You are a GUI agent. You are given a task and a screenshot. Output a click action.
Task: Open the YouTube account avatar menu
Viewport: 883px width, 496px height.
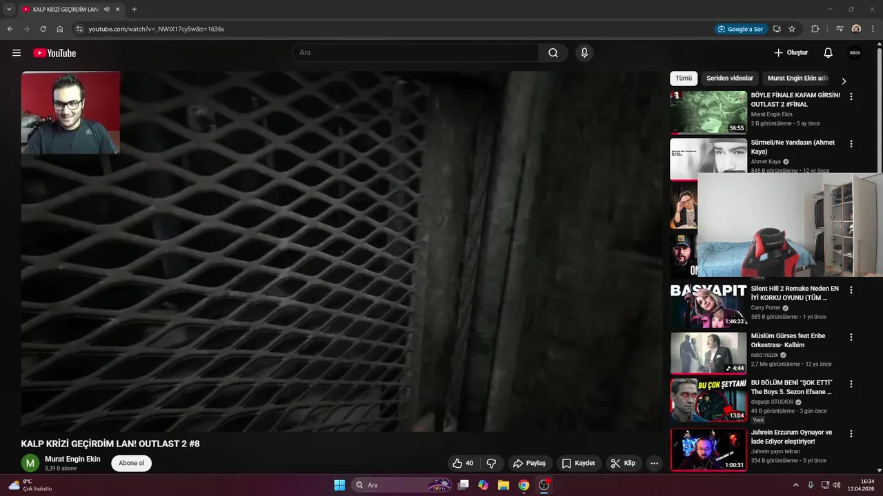pyautogui.click(x=855, y=53)
